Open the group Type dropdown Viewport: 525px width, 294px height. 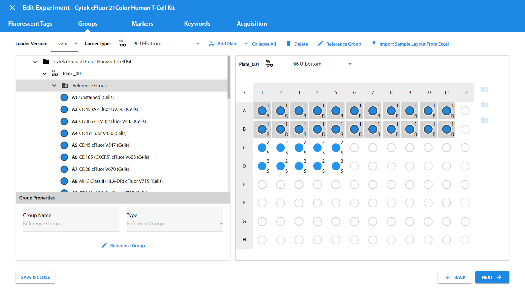pos(175,223)
